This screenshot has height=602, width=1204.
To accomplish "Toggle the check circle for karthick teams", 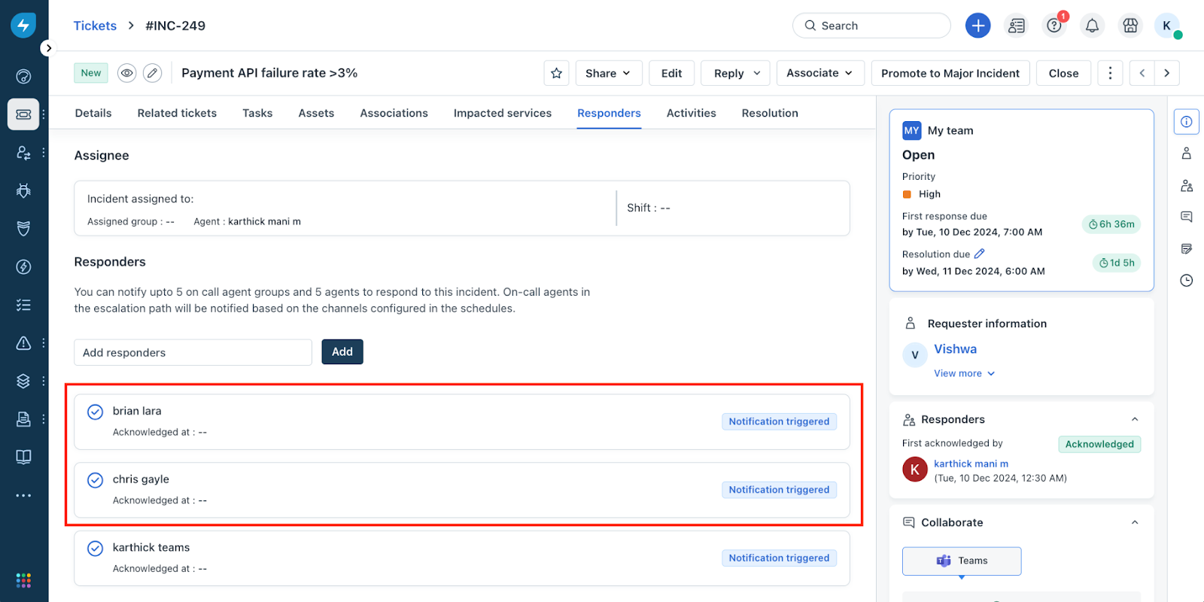I will tap(95, 549).
